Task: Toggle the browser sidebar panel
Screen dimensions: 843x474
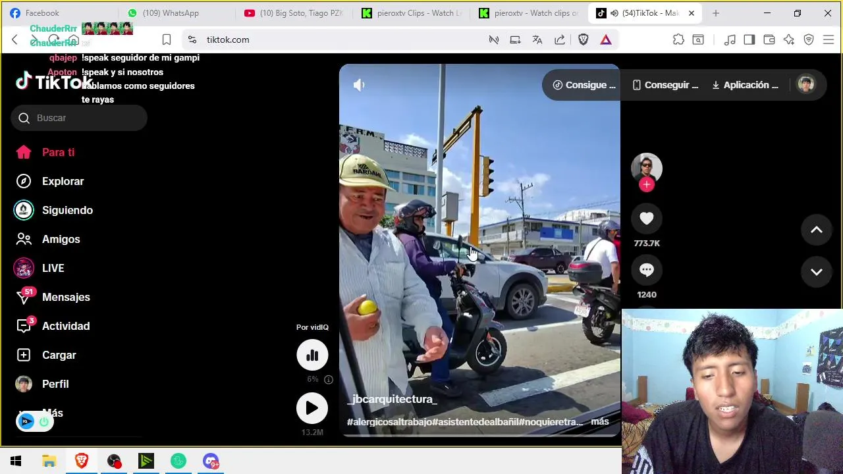Action: click(749, 39)
